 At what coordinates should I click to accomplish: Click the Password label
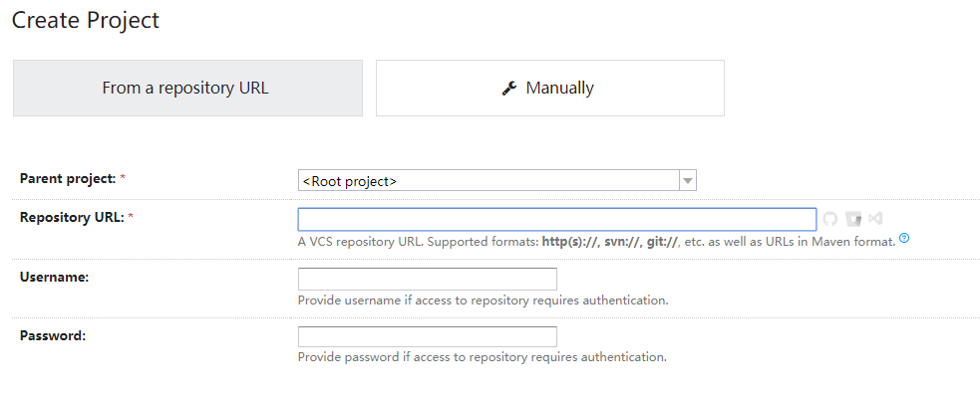pos(53,335)
